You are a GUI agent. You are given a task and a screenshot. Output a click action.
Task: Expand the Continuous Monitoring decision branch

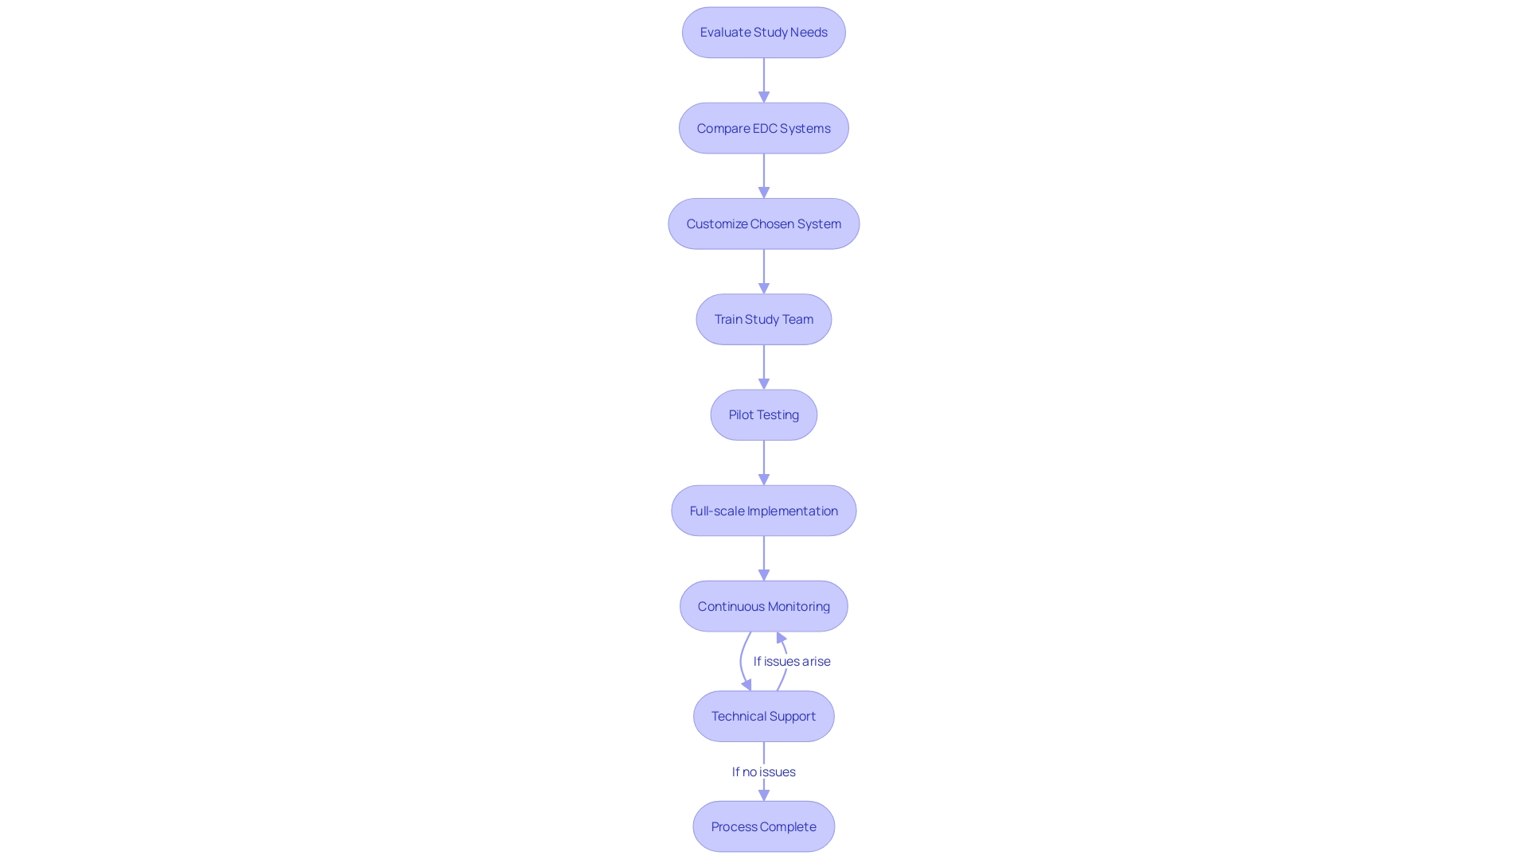point(764,605)
